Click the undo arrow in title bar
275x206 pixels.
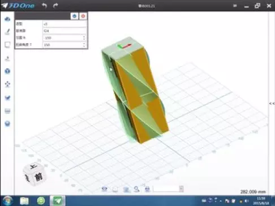pos(44,6)
